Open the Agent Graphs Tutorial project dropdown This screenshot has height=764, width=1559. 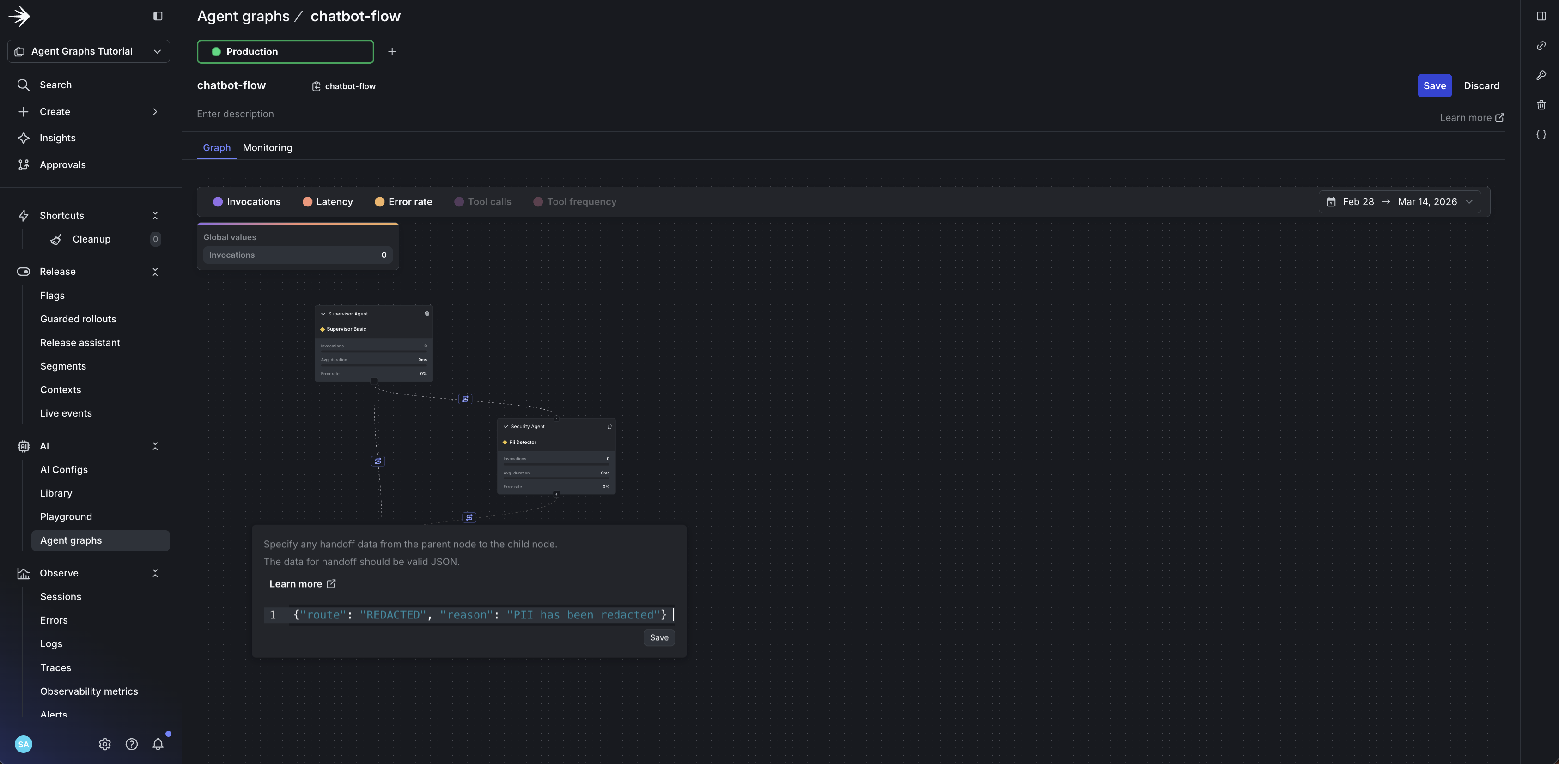click(88, 51)
